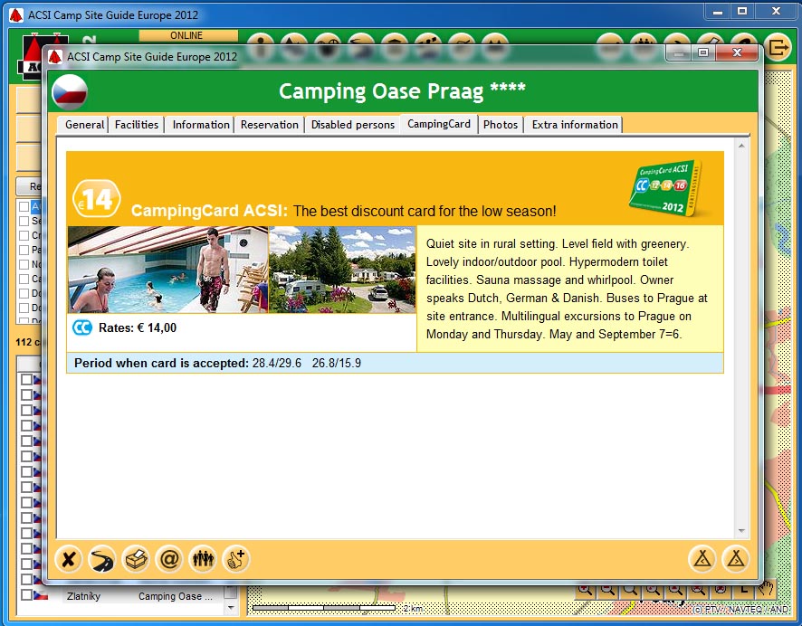
Task: Click the campsite list scrollbar down arrow
Action: click(231, 608)
